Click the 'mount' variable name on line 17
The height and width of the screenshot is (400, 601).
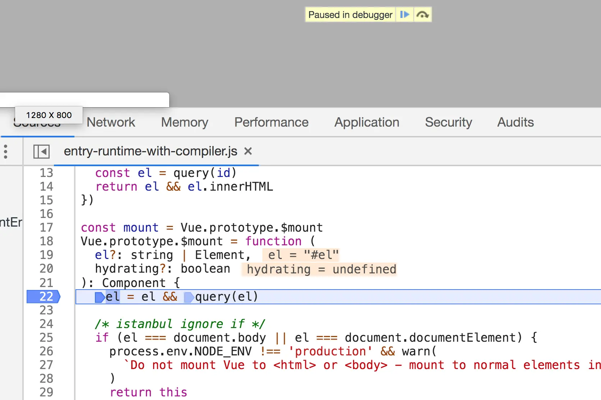pyautogui.click(x=141, y=228)
